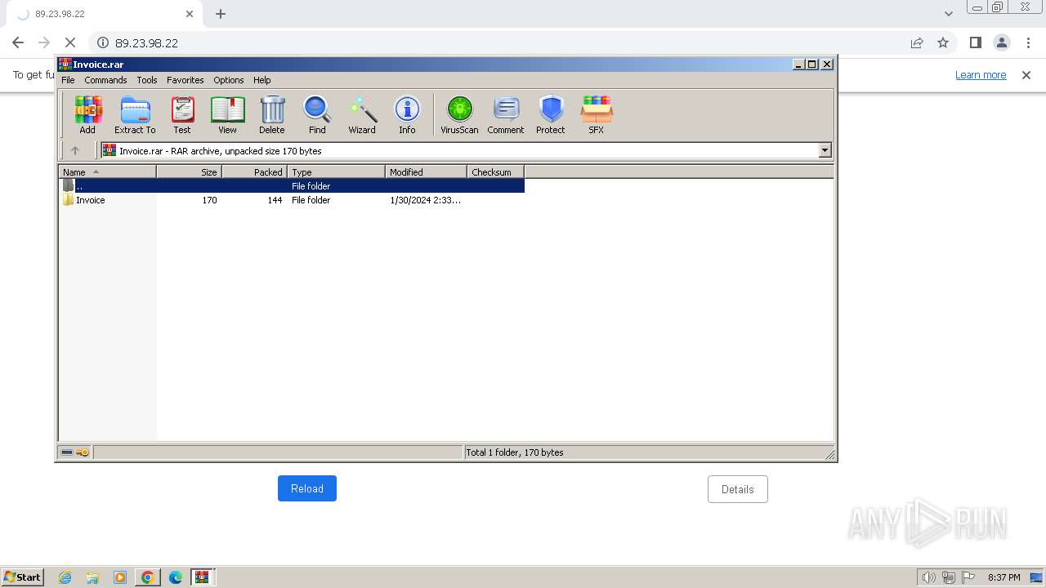Open the Windows Start menu
Viewport: 1046px width, 588px height.
click(23, 577)
